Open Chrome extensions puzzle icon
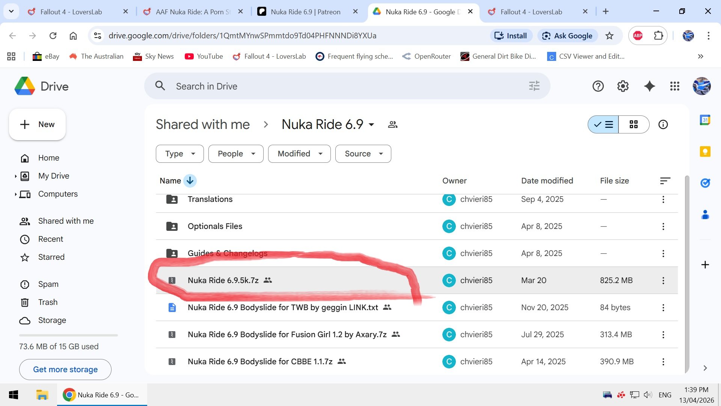721x406 pixels. [658, 36]
